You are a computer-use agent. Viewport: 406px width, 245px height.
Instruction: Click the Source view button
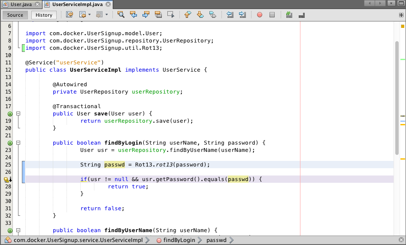click(x=15, y=15)
